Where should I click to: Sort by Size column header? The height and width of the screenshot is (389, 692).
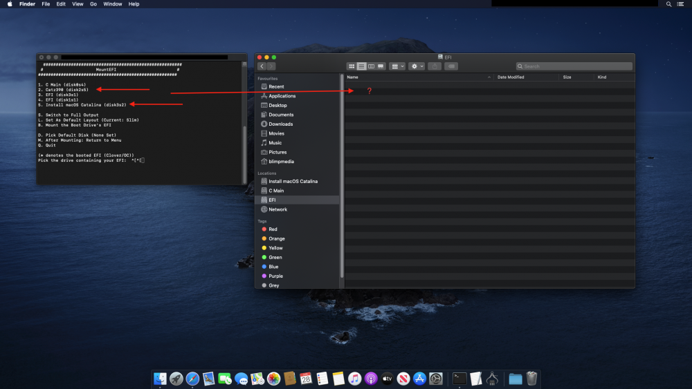[576, 77]
